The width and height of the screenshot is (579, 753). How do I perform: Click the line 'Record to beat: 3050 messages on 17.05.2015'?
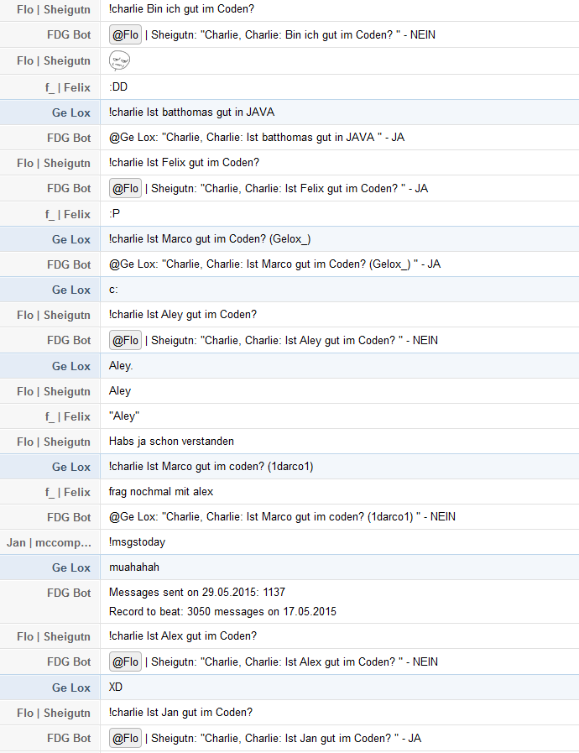point(222,611)
